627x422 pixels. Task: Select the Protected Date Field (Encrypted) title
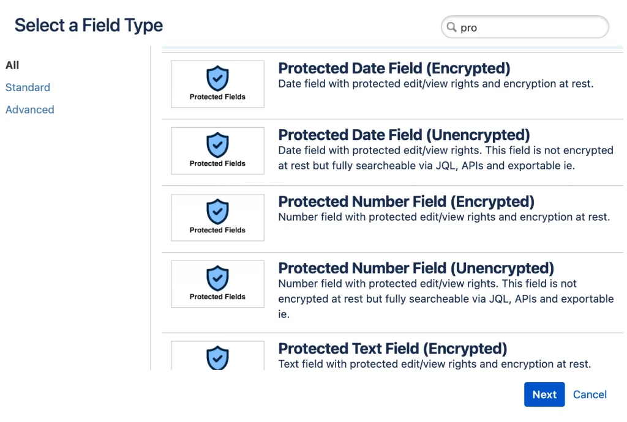coord(394,68)
